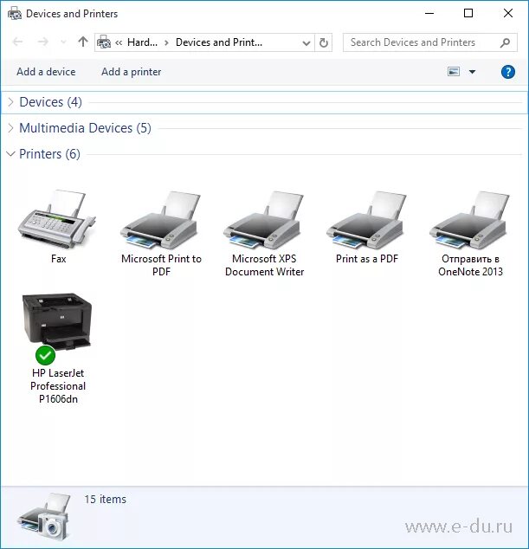Click the Devices and Print... breadcrumb
The height and width of the screenshot is (549, 529).
click(219, 42)
